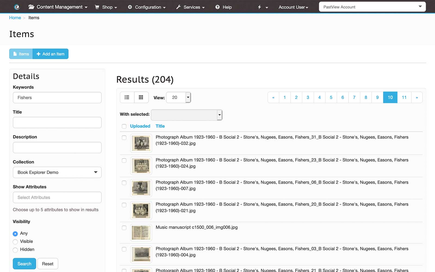This screenshot has width=435, height=272.
Task: Go to results page 5
Action: coord(331,97)
